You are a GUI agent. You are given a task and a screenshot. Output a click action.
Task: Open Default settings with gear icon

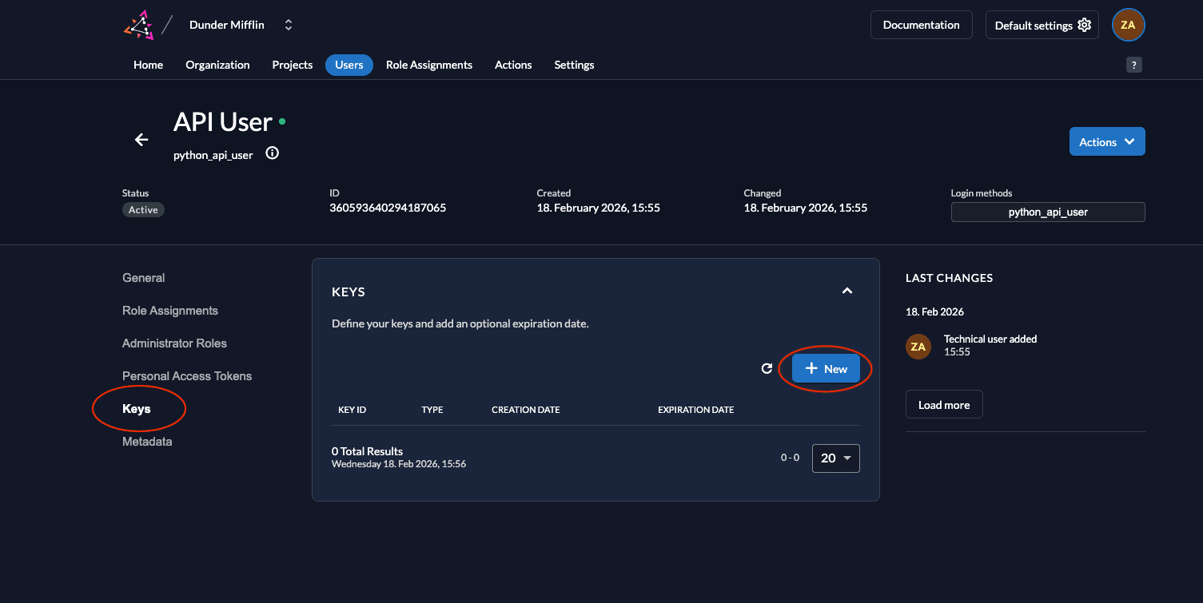(1042, 25)
